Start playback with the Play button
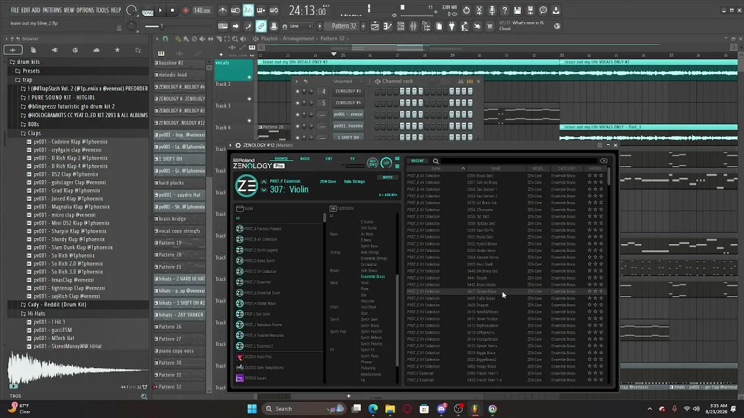Screen dimensions: 744x418 pos(160,10)
